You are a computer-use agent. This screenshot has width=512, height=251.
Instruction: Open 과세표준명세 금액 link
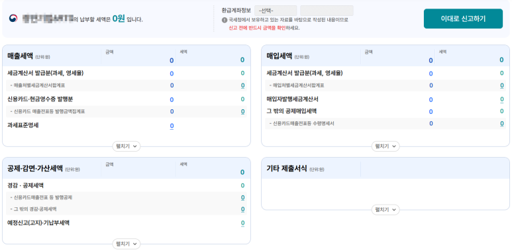172,126
